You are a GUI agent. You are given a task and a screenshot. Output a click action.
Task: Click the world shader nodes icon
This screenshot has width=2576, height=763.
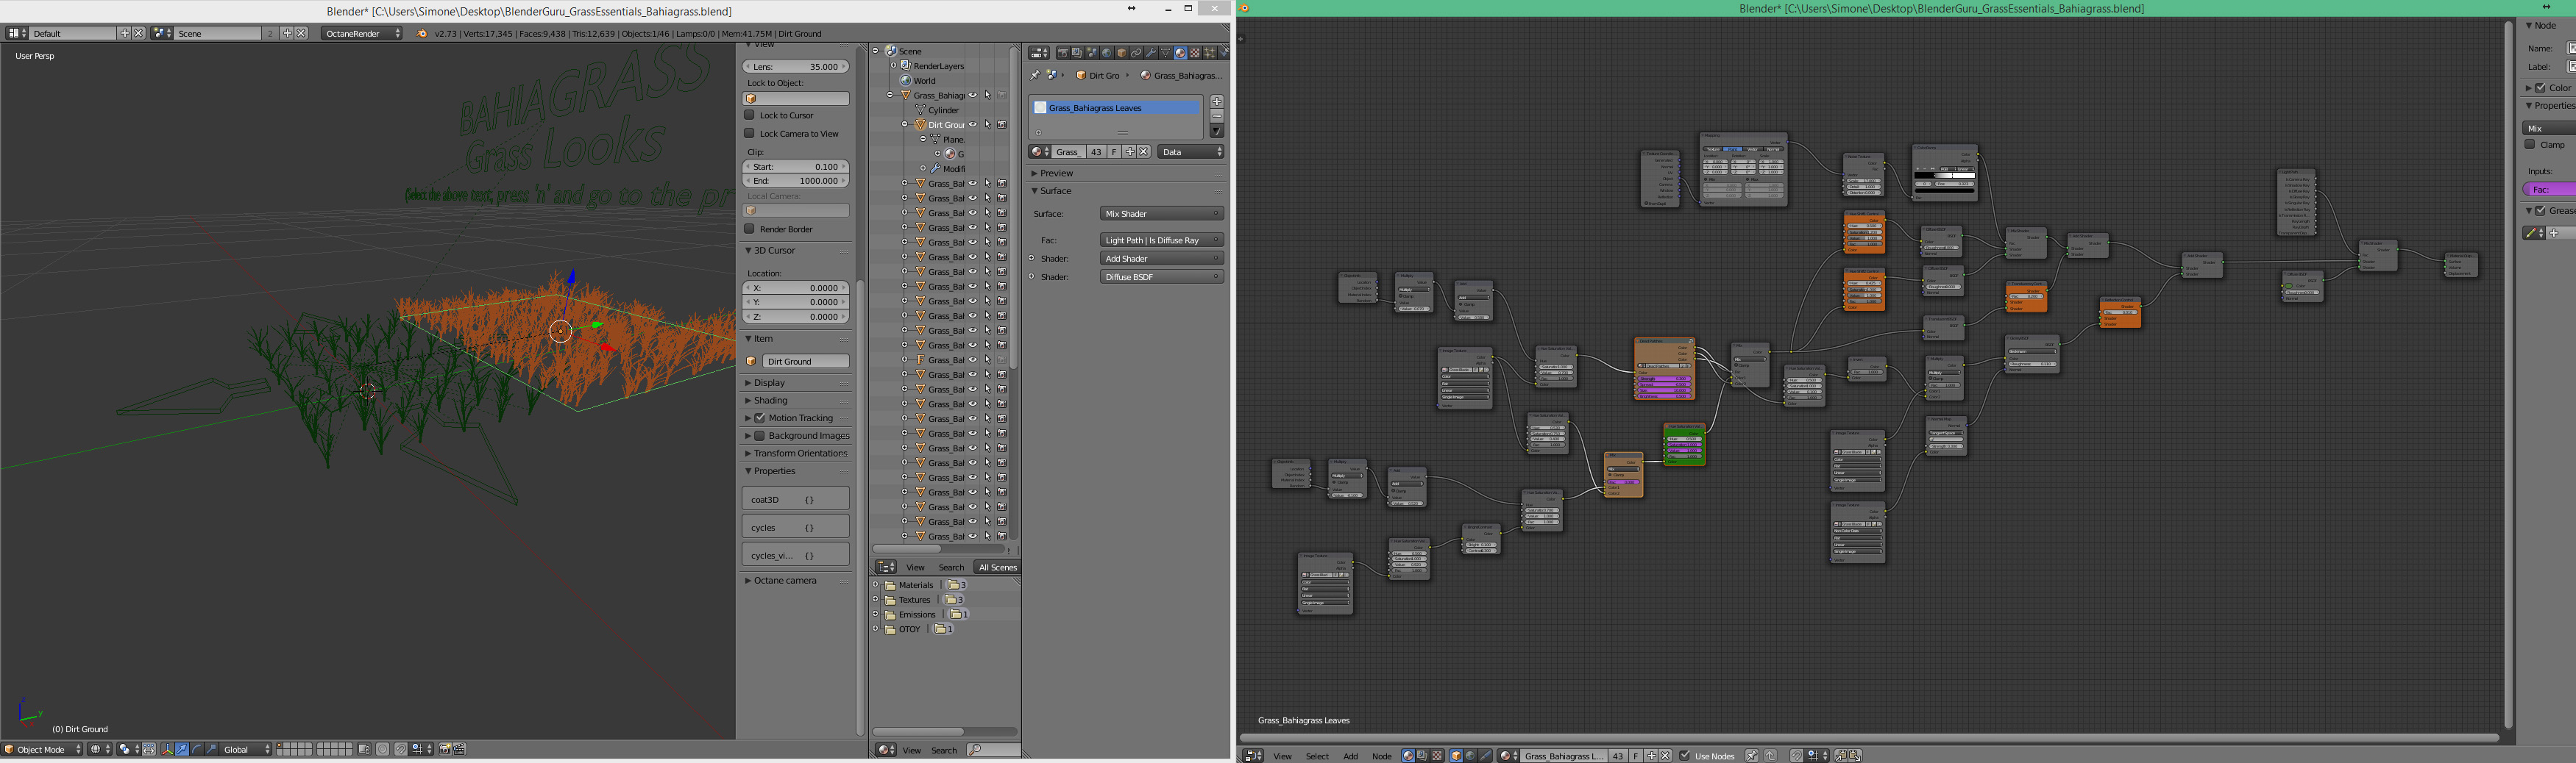pos(1470,756)
